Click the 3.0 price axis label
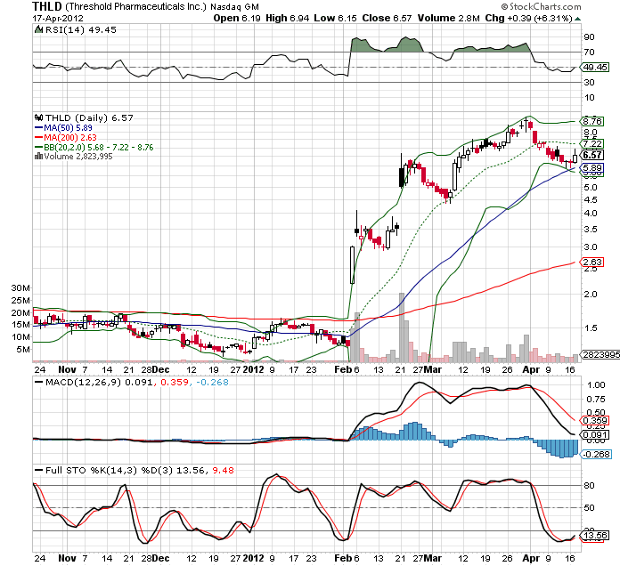 pyautogui.click(x=591, y=247)
